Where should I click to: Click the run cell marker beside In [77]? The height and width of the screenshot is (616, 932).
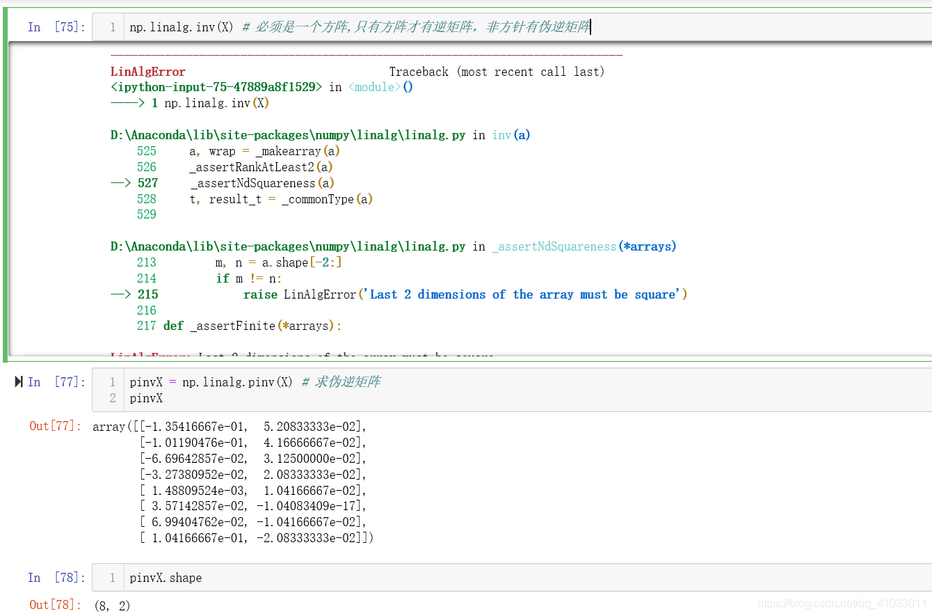point(19,381)
